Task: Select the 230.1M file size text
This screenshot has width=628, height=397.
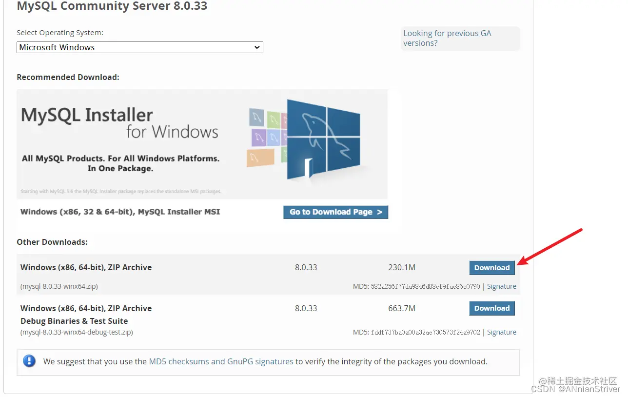Action: (x=402, y=267)
